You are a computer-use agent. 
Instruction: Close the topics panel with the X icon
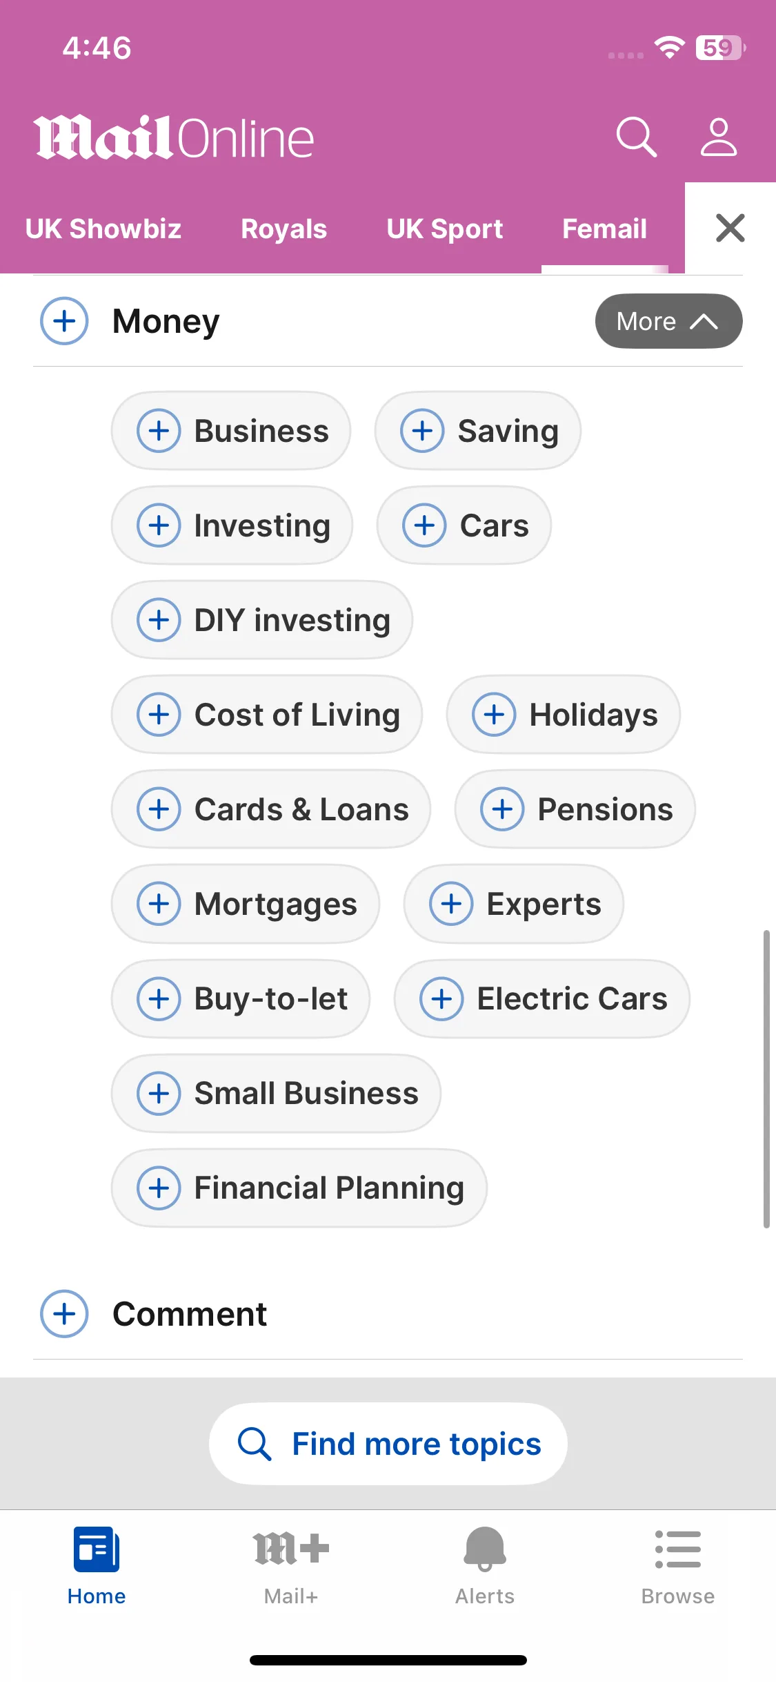730,228
